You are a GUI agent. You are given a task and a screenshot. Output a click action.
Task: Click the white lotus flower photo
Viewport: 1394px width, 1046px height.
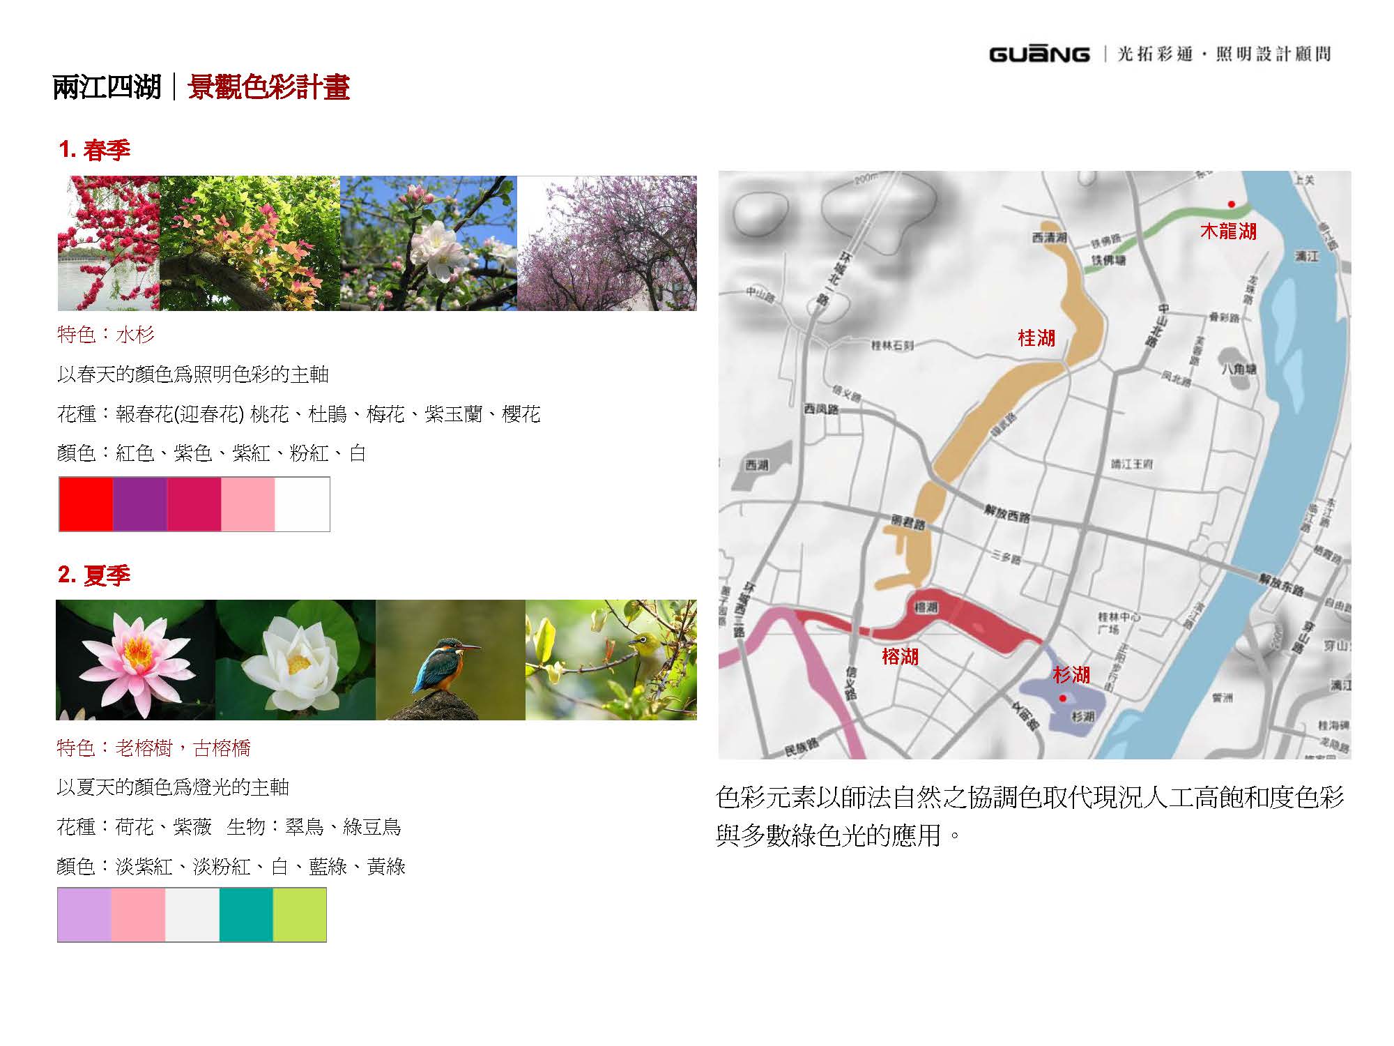296,660
